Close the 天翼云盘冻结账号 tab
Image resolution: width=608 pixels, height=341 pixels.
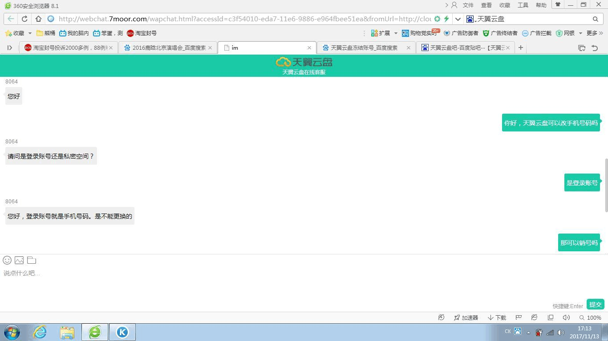coord(409,48)
